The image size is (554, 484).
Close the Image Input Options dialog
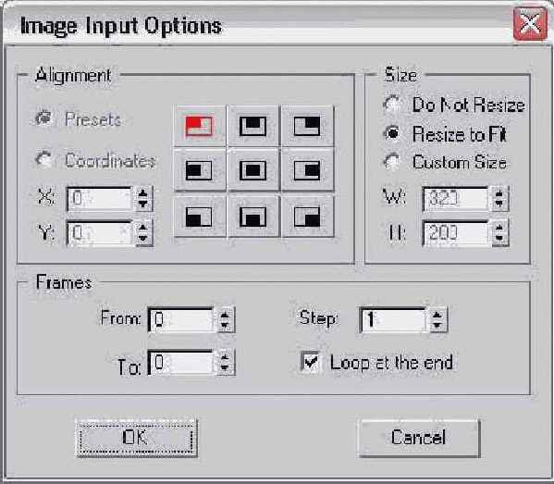pyautogui.click(x=530, y=23)
